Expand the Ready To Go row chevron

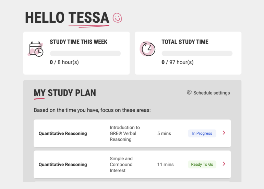(224, 164)
